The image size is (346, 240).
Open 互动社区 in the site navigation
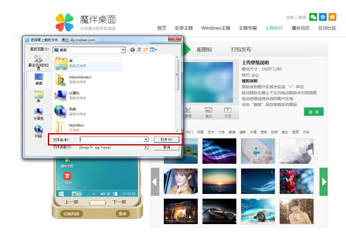point(327,28)
